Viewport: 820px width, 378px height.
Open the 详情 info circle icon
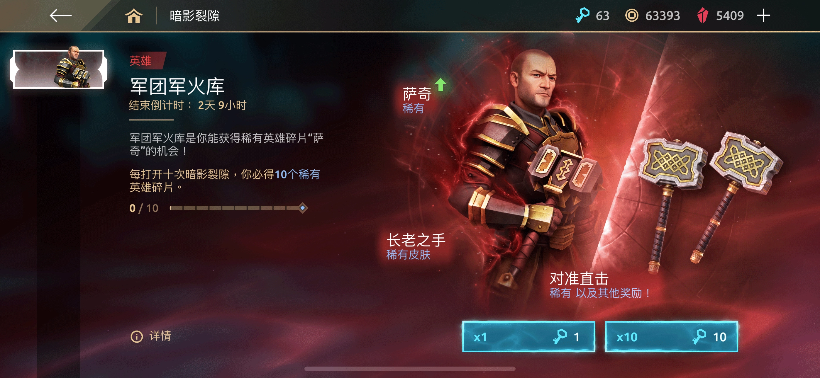coord(137,336)
